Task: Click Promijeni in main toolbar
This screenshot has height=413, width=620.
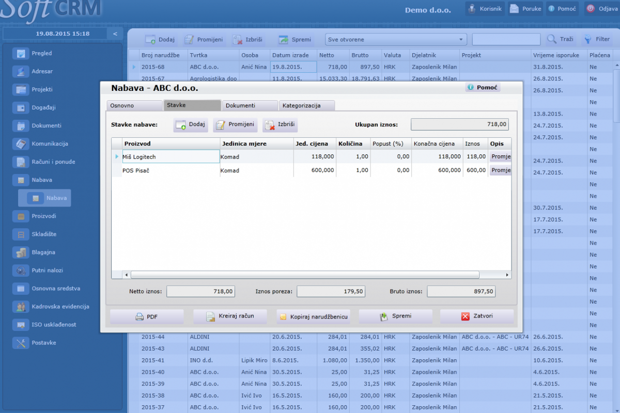Action: pos(204,39)
